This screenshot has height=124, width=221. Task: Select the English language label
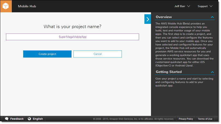click(38, 119)
